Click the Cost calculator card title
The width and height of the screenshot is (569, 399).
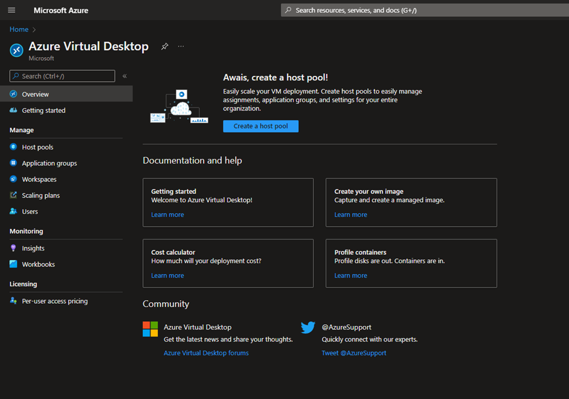pos(173,252)
